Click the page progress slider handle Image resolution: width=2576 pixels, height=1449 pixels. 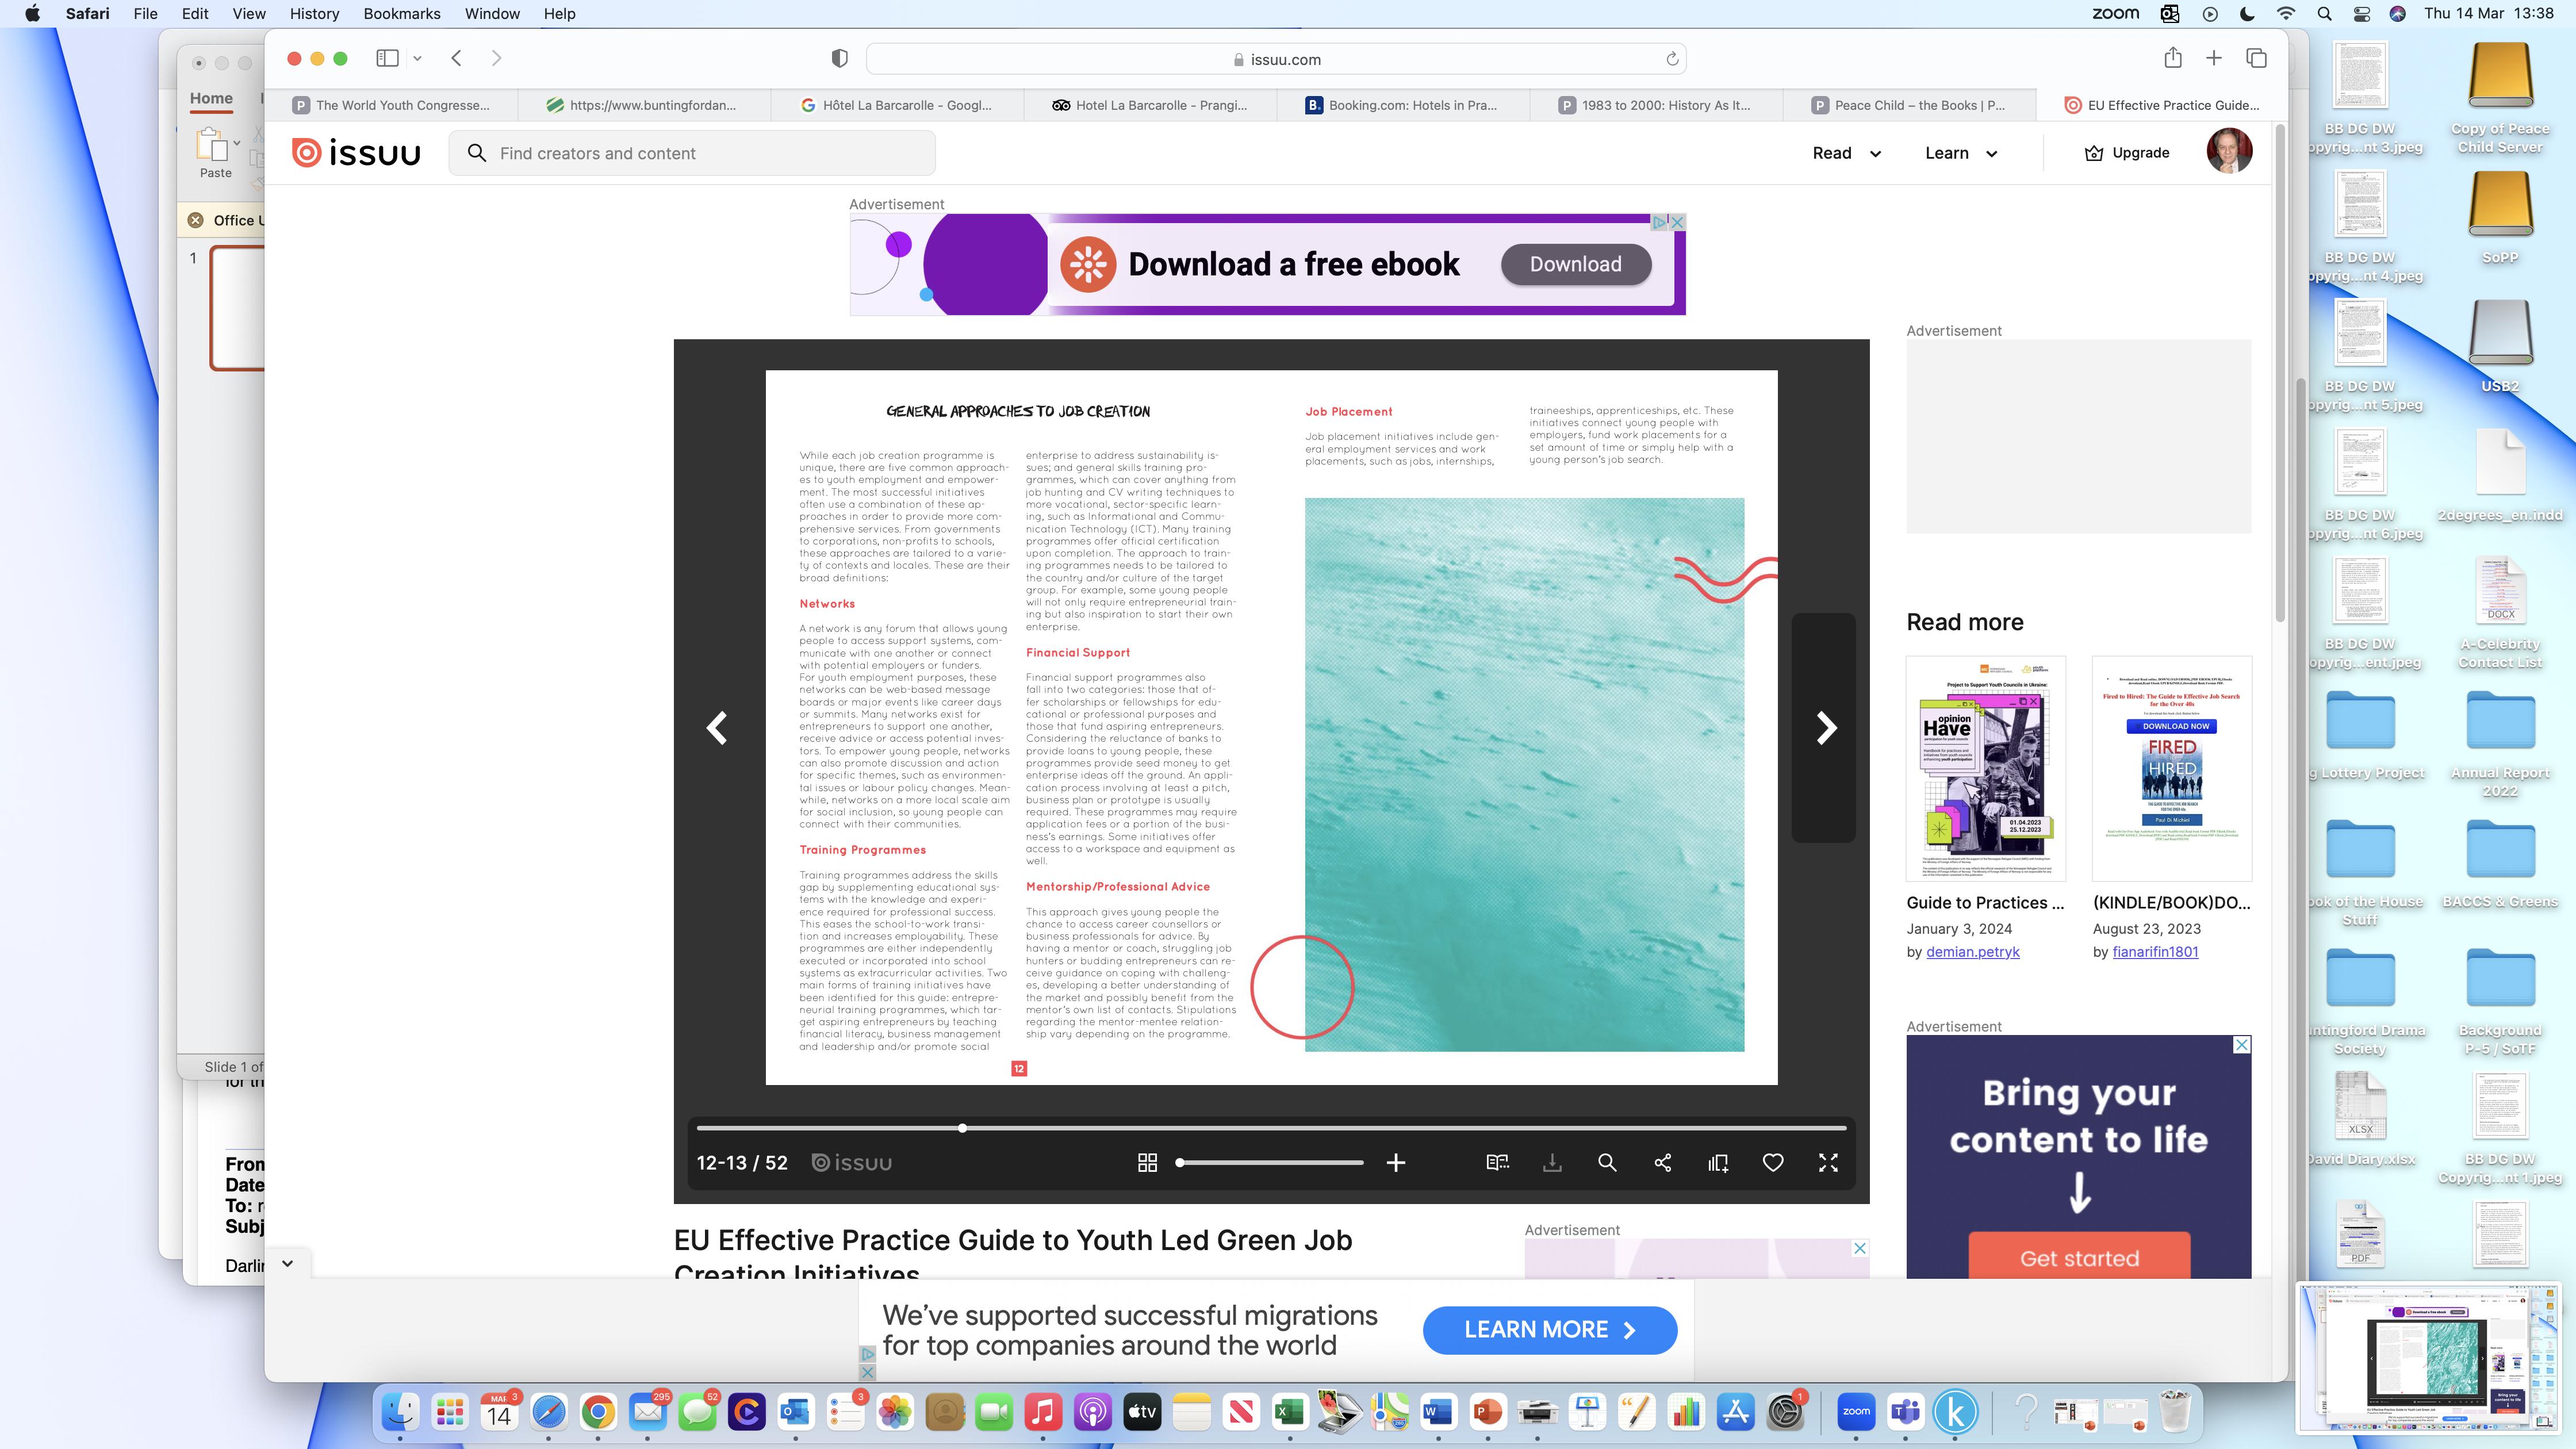pos(962,1128)
